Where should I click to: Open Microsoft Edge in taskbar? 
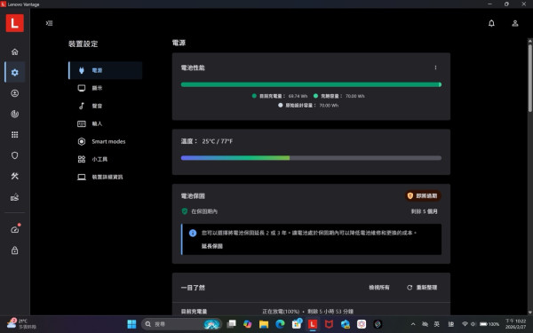click(x=280, y=324)
